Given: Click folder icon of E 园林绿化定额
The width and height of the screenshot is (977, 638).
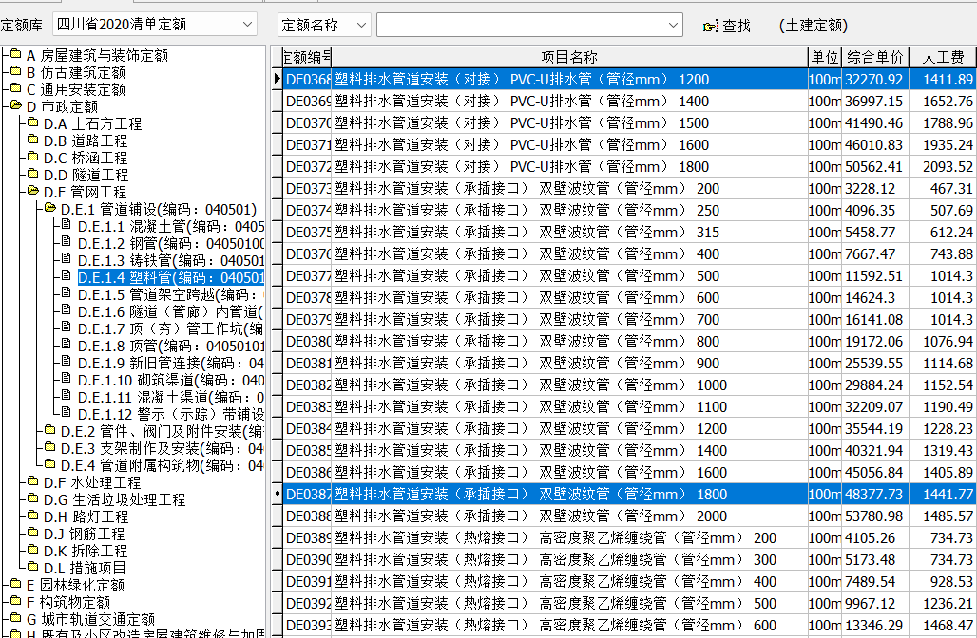Looking at the screenshot, I should (x=16, y=584).
